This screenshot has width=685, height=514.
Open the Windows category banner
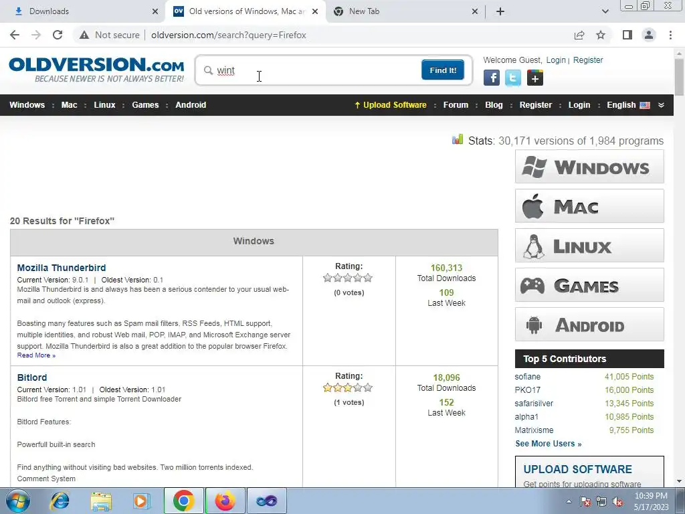click(589, 167)
